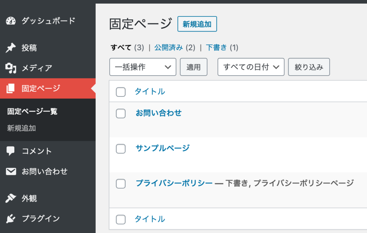Expand the 一括操作 bulk actions dropdown
This screenshot has width=367, height=233.
(143, 67)
